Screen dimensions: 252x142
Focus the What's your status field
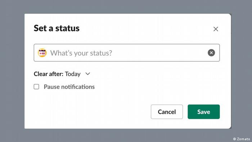point(127,53)
